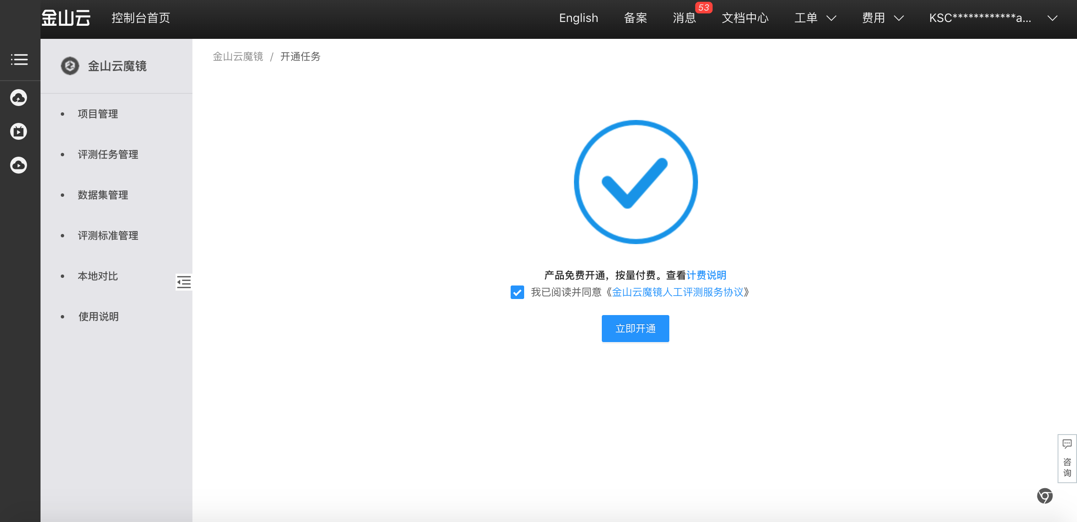Image resolution: width=1077 pixels, height=522 pixels.
Task: Open 金山云魔镜人工评测服务协议 link
Action: click(x=678, y=292)
